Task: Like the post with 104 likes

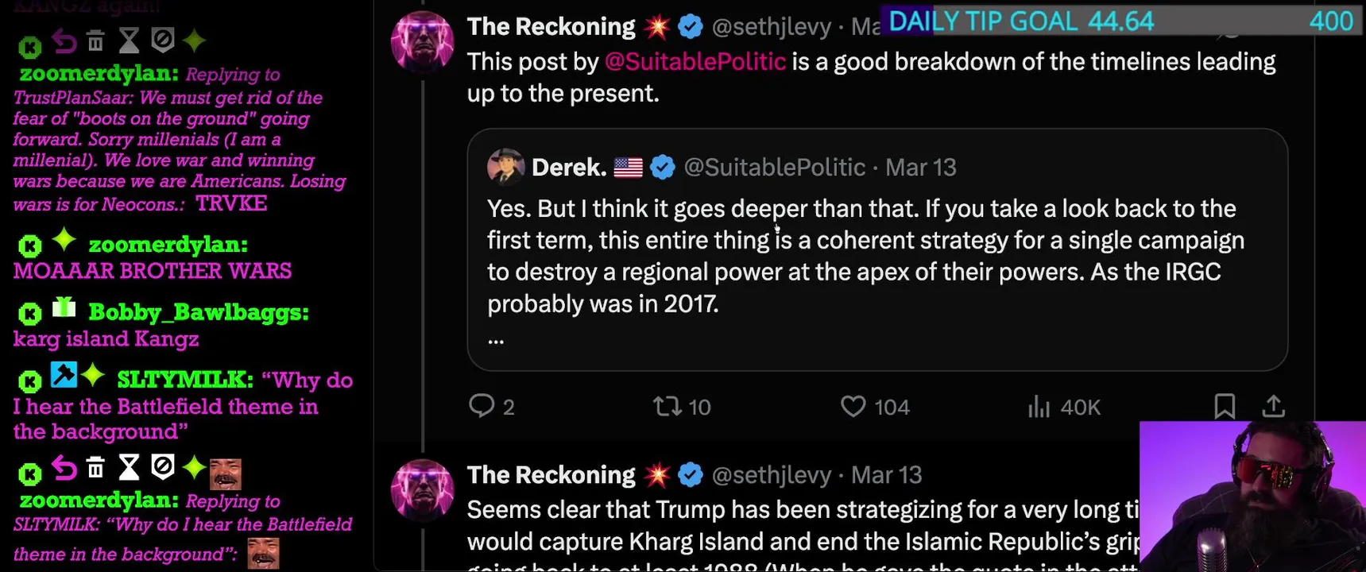Action: click(x=853, y=407)
